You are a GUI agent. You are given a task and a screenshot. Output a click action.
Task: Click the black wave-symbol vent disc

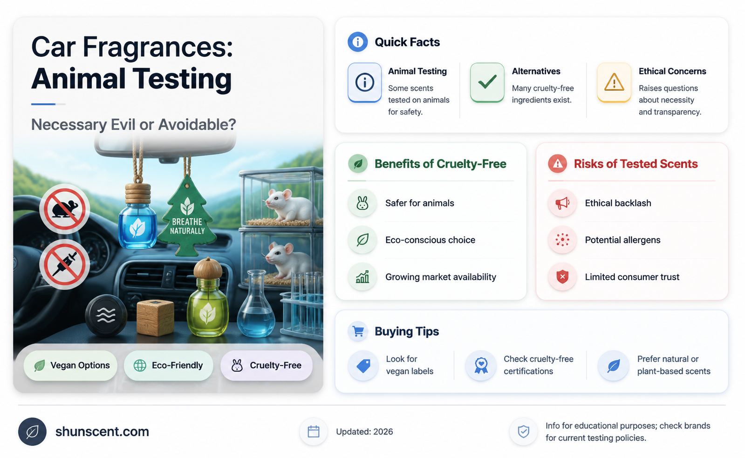[x=106, y=316]
